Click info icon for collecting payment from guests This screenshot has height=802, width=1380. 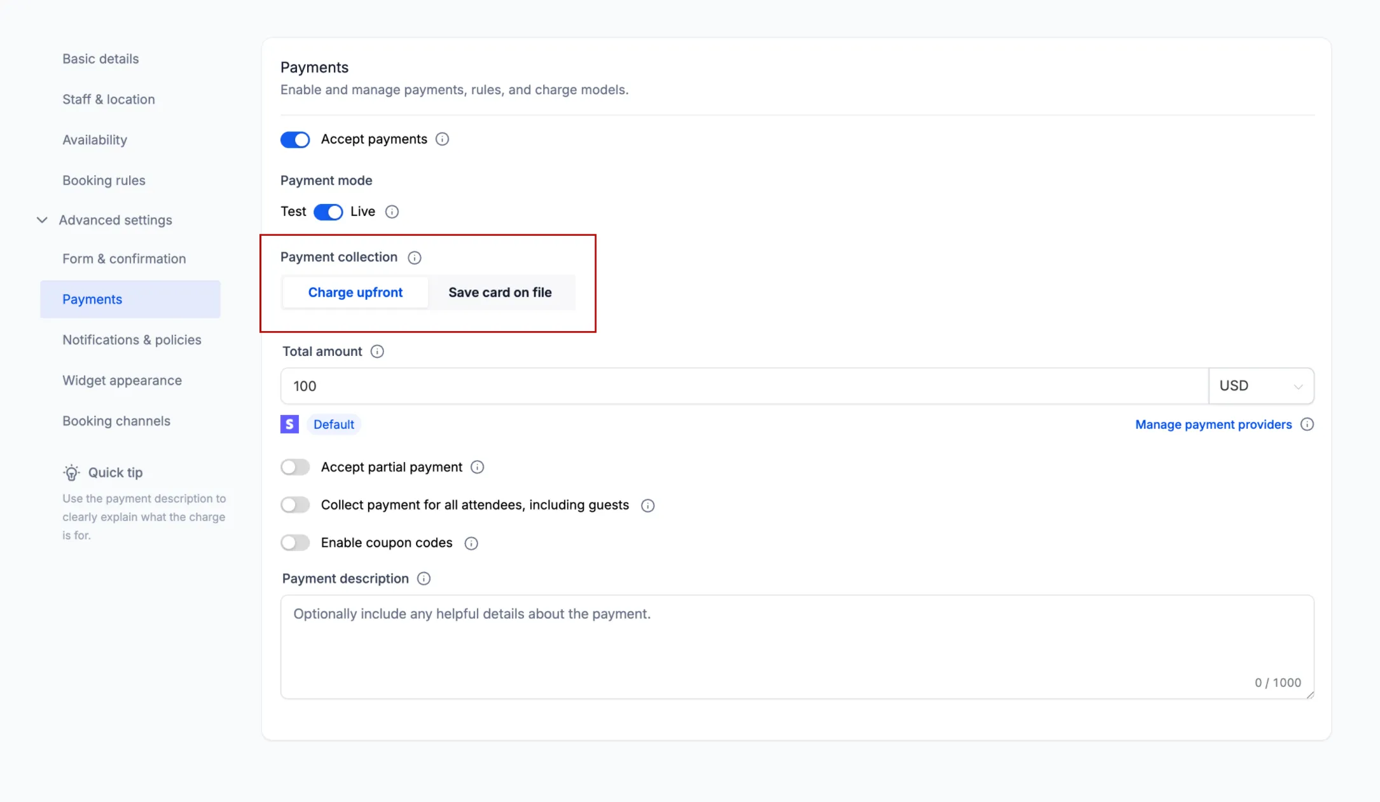[647, 505]
